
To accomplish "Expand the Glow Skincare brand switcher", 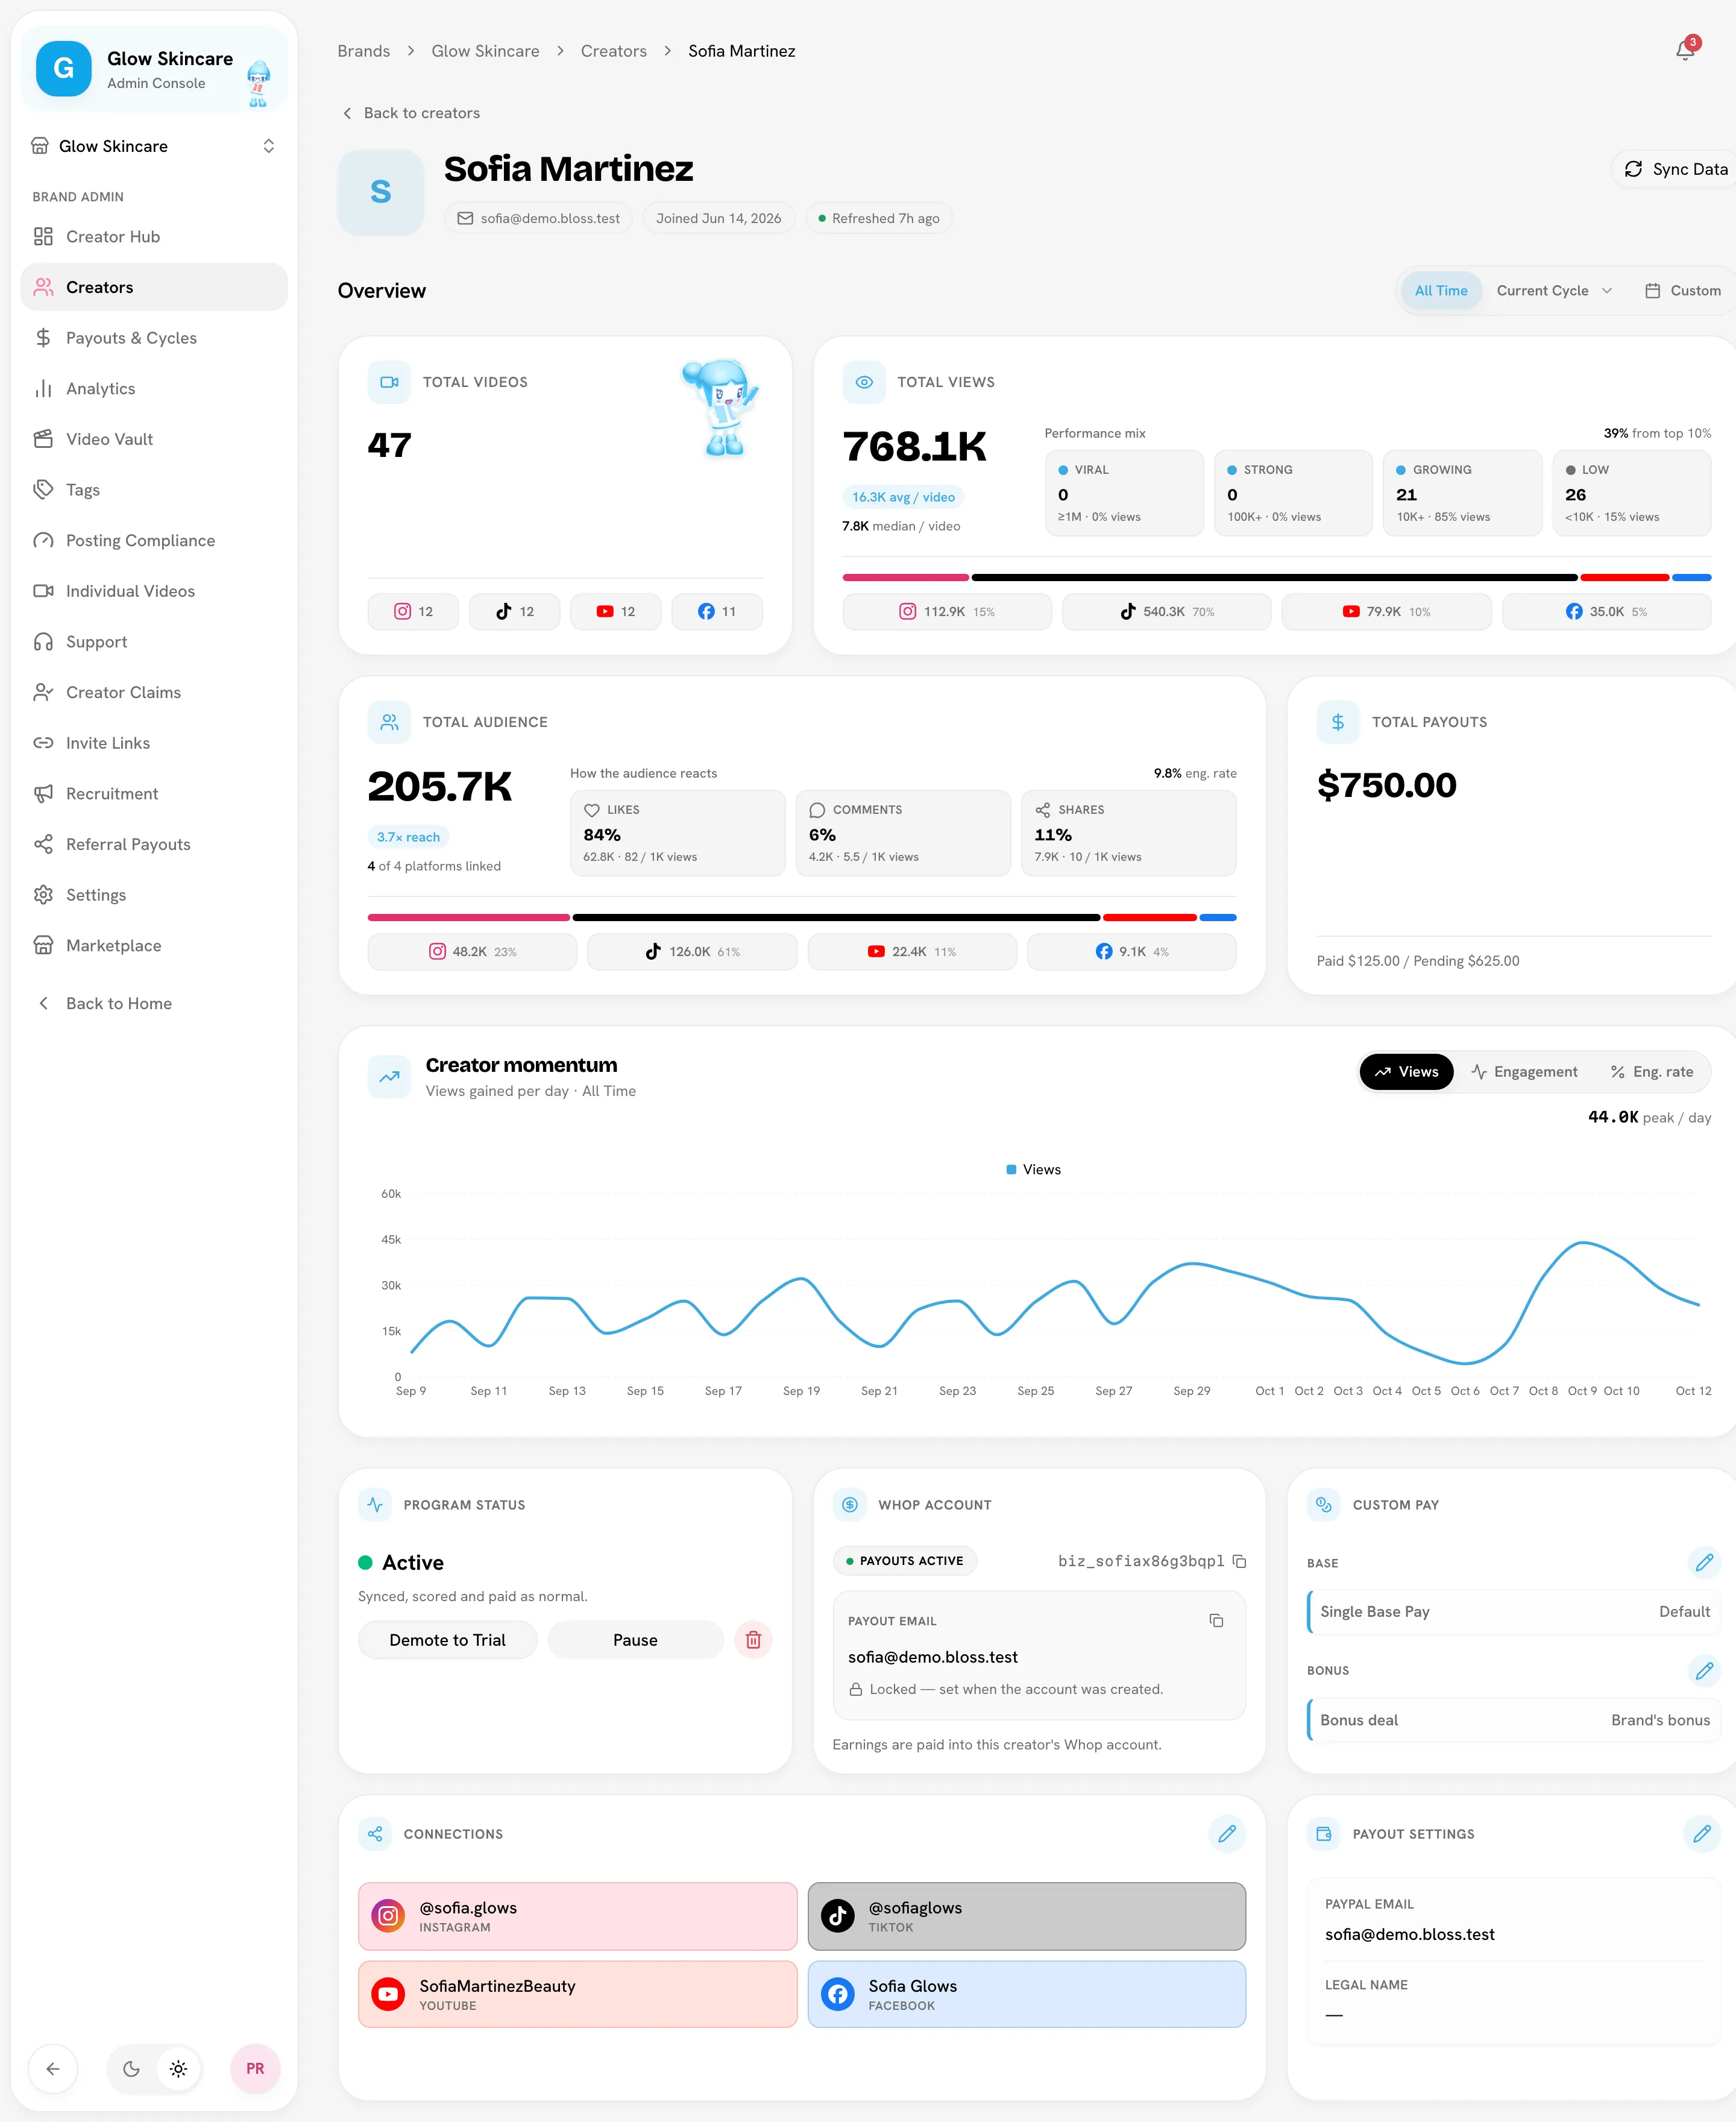I will [x=154, y=146].
